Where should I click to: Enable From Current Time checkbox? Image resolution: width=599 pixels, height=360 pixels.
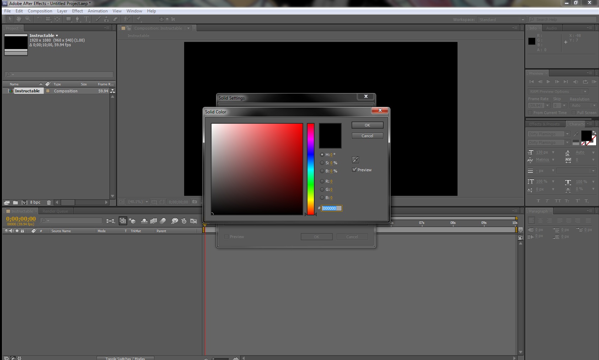530,113
